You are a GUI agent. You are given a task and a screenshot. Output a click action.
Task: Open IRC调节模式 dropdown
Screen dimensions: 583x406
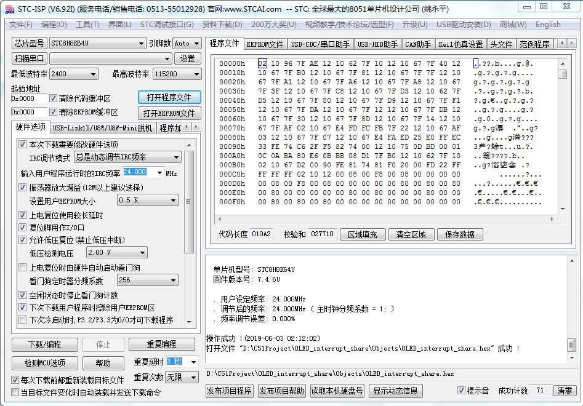click(127, 157)
